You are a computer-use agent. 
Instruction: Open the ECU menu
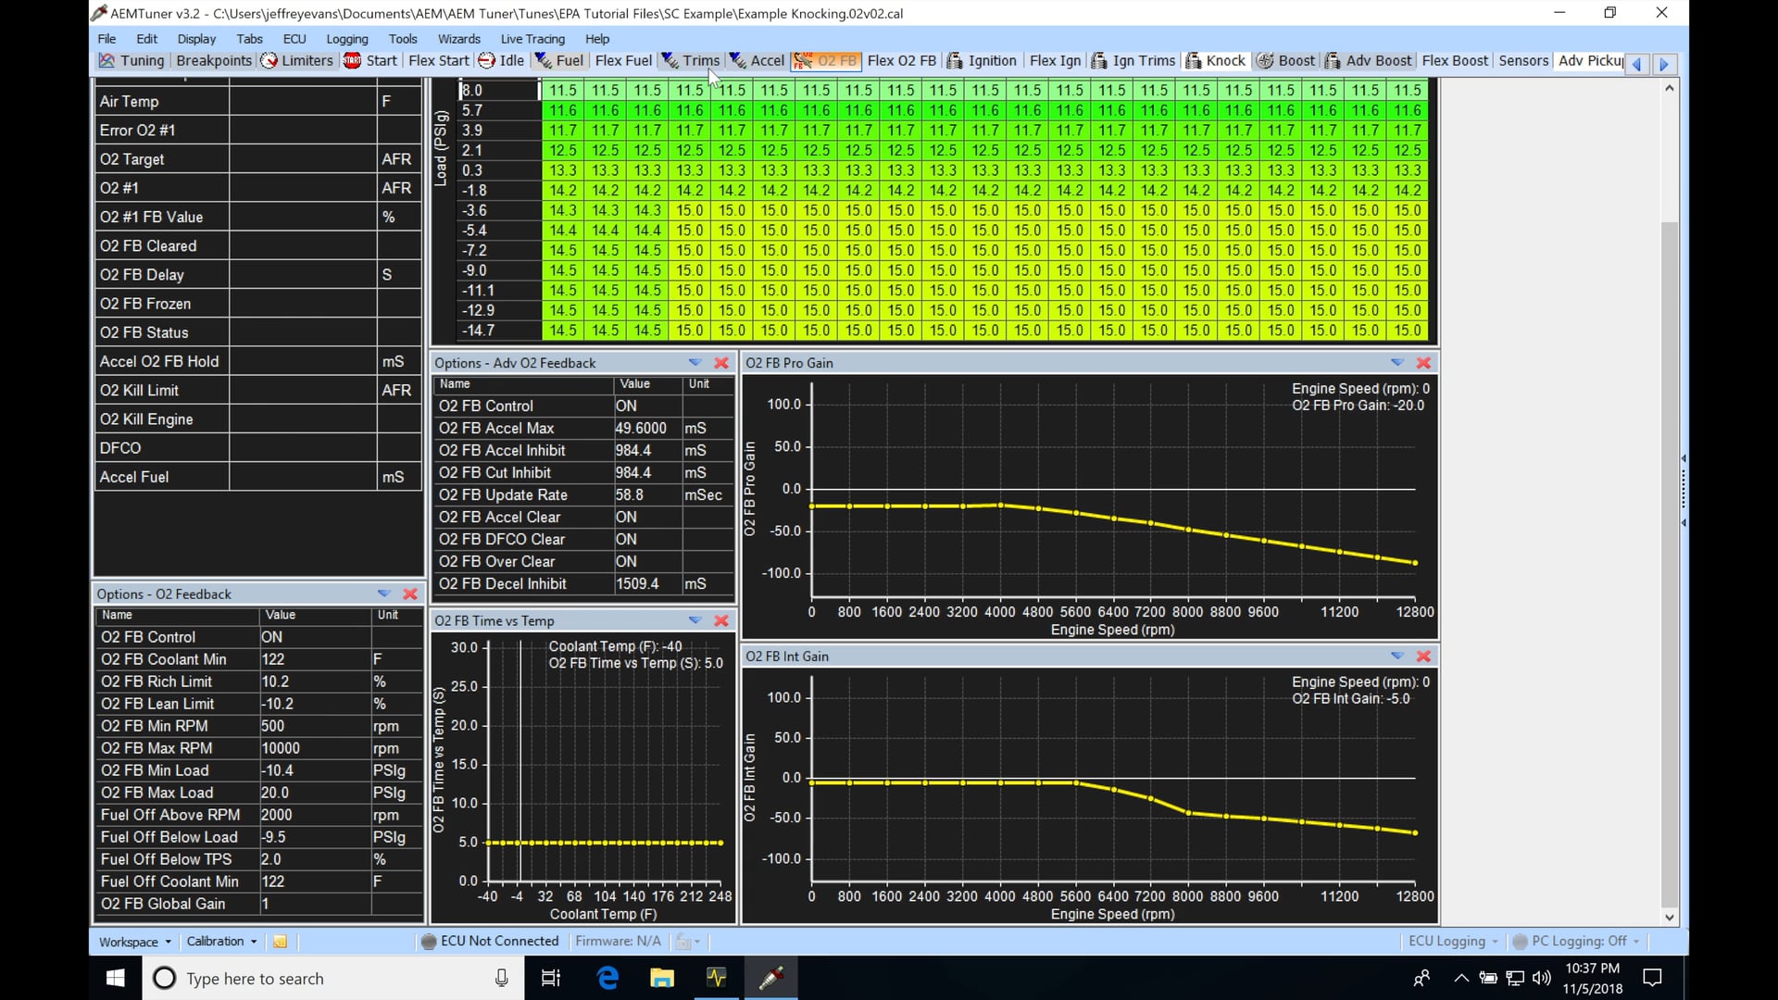point(294,39)
